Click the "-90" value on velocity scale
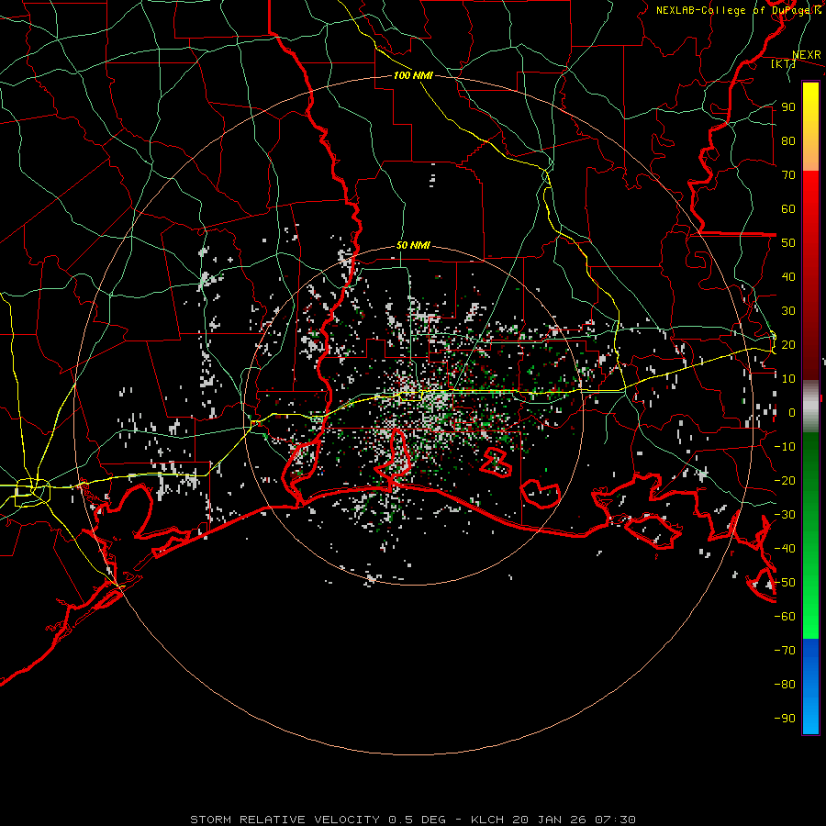Image resolution: width=826 pixels, height=826 pixels. 785,719
